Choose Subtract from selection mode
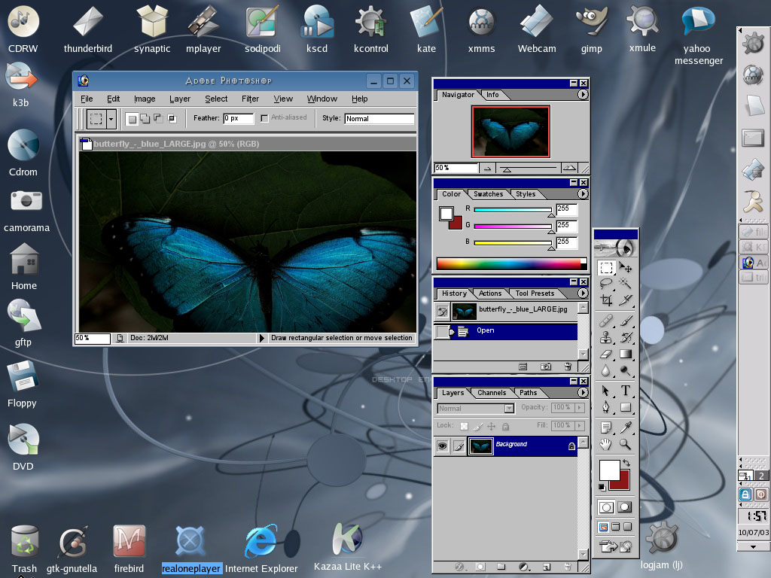The height and width of the screenshot is (578, 771). (158, 118)
